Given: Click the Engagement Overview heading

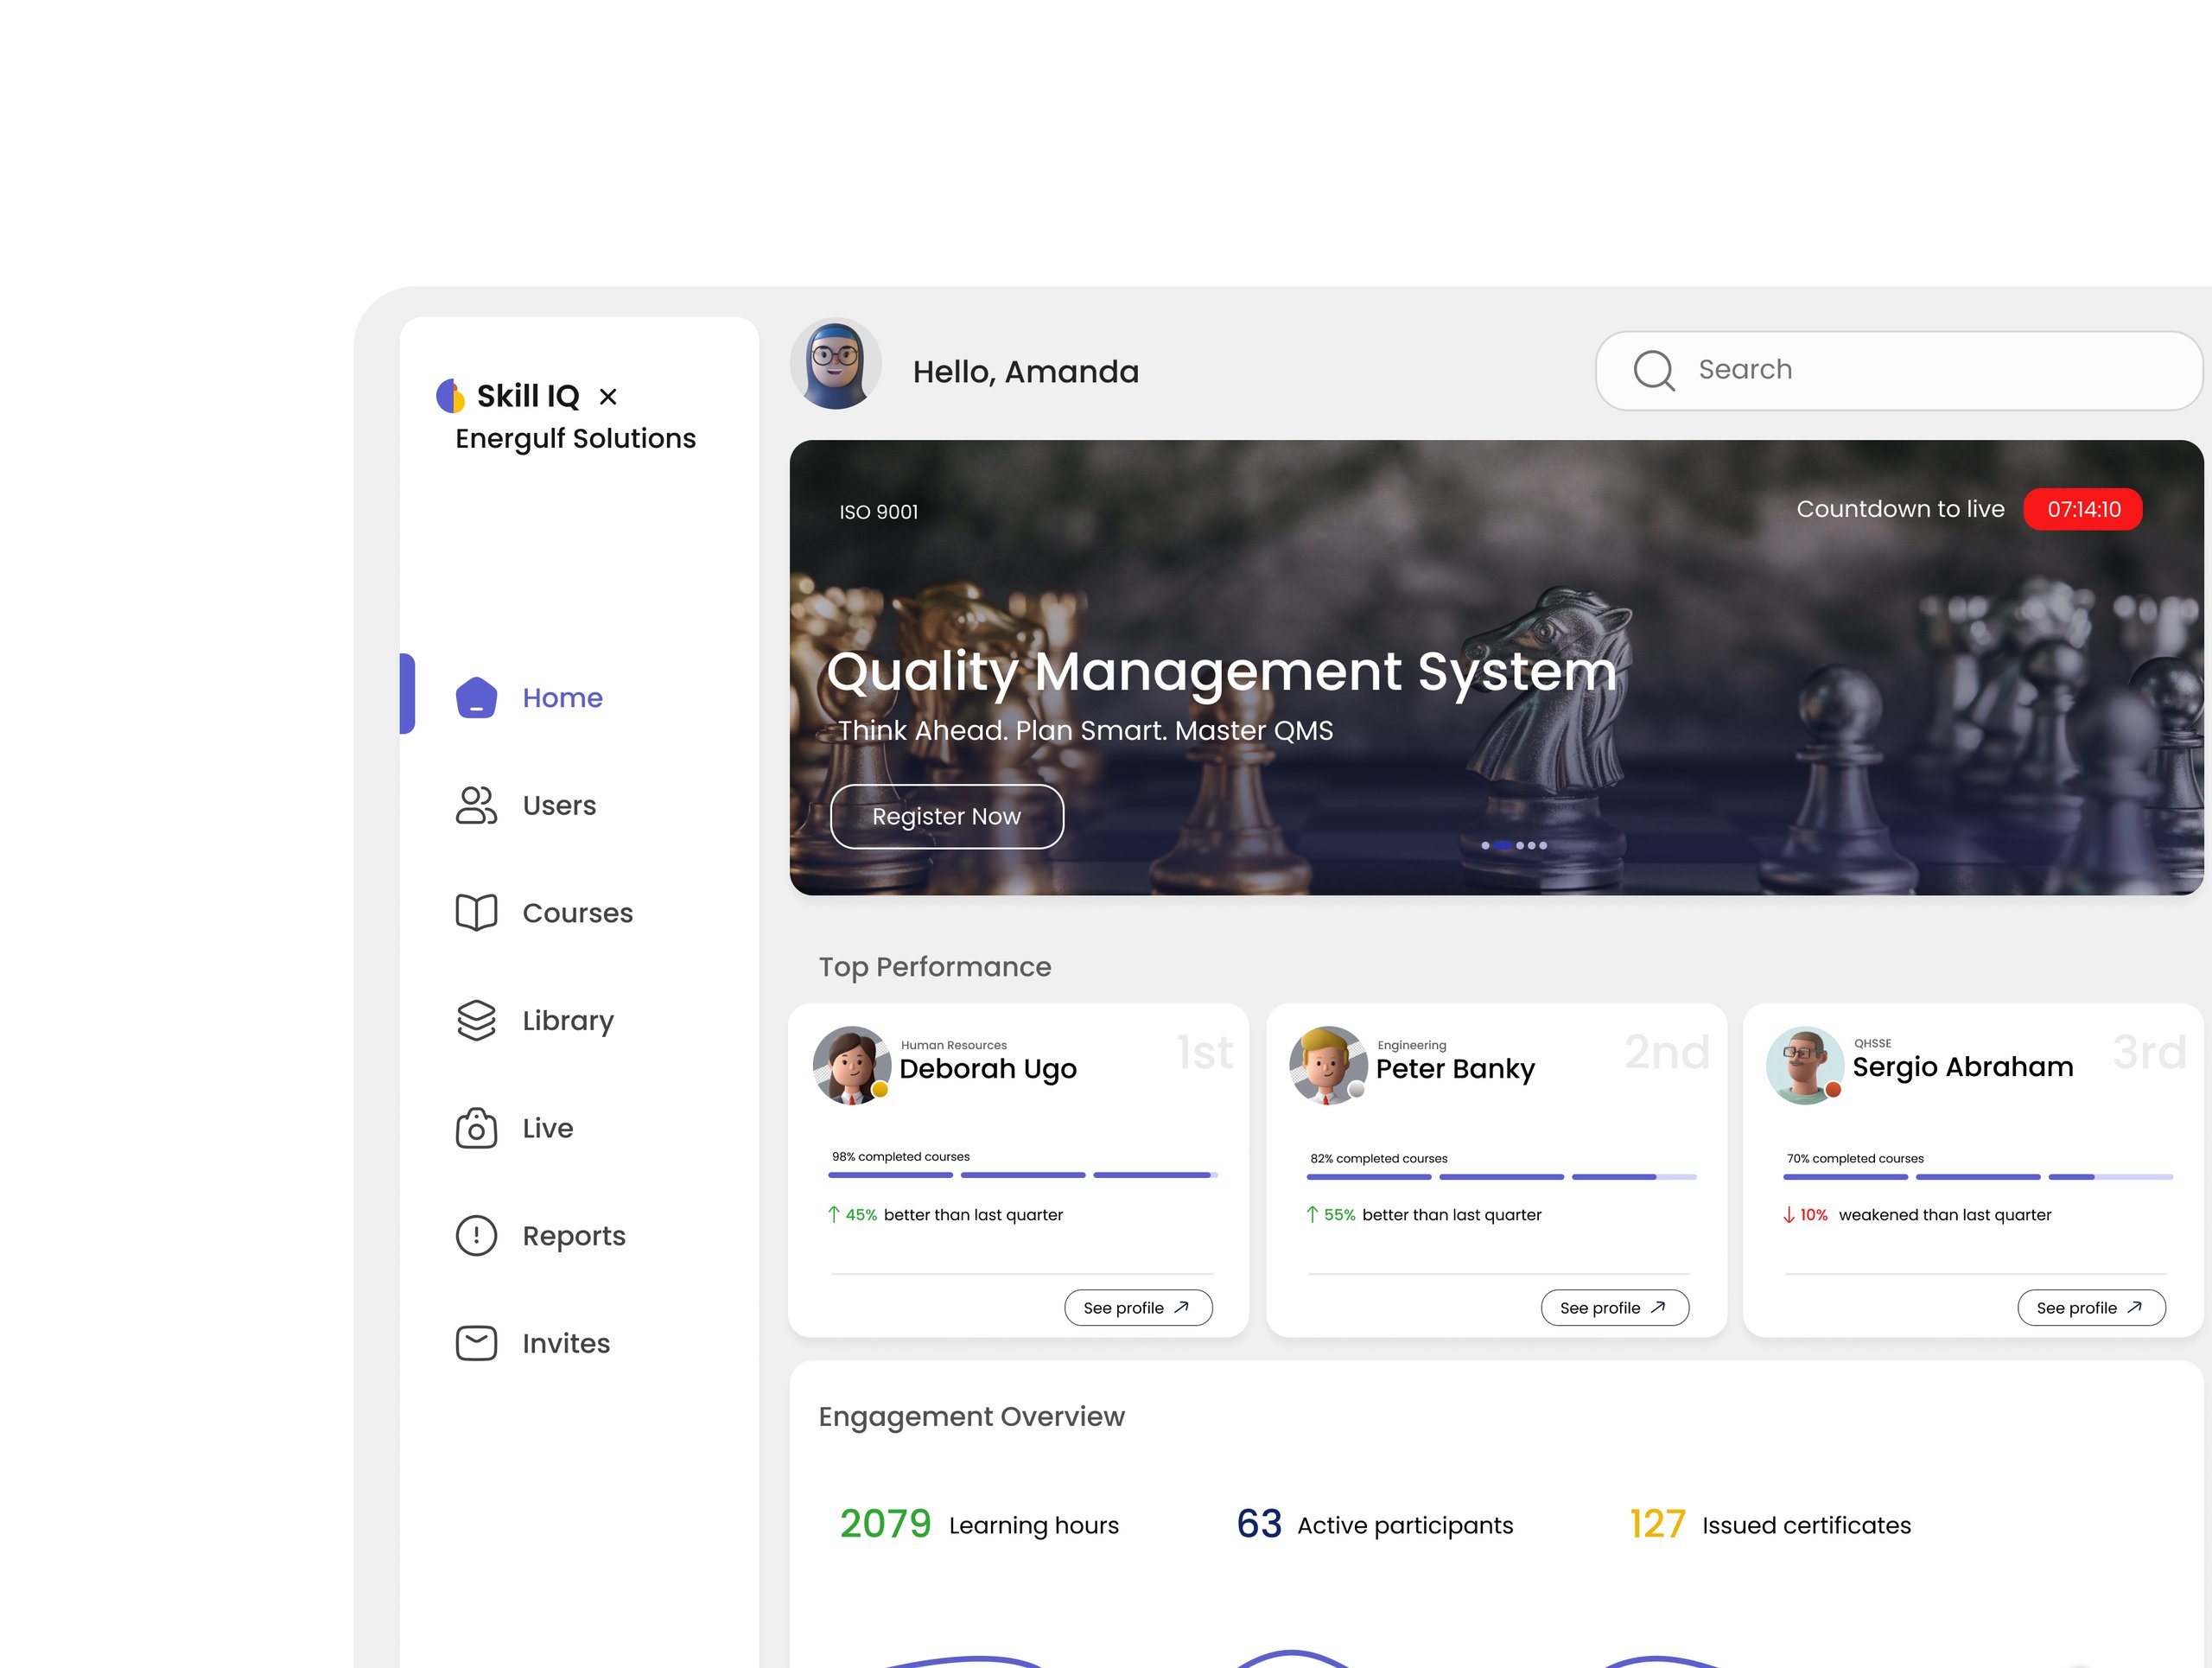Looking at the screenshot, I should pyautogui.click(x=972, y=1417).
